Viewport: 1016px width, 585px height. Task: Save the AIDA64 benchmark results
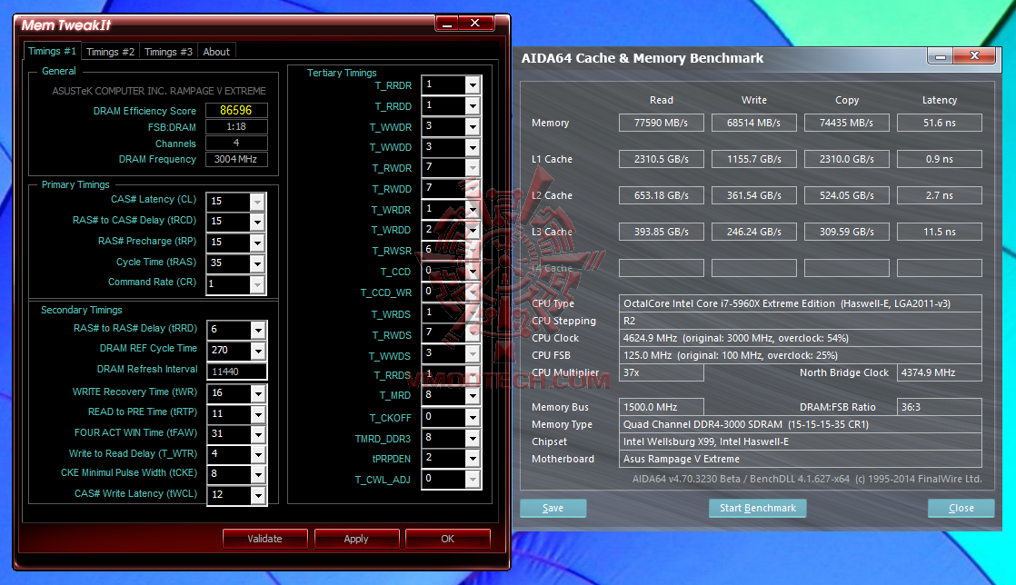[553, 508]
